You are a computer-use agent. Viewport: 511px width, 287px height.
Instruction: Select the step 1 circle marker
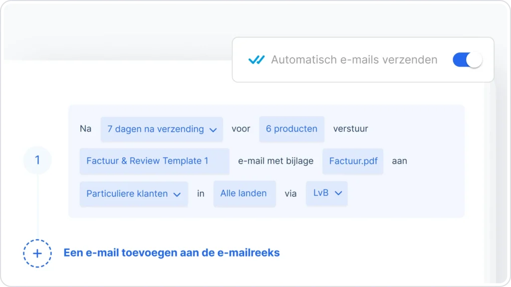37,160
